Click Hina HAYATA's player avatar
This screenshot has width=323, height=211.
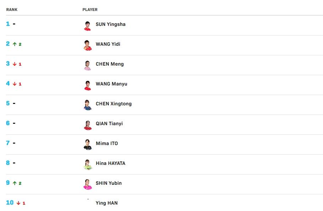coord(87,165)
